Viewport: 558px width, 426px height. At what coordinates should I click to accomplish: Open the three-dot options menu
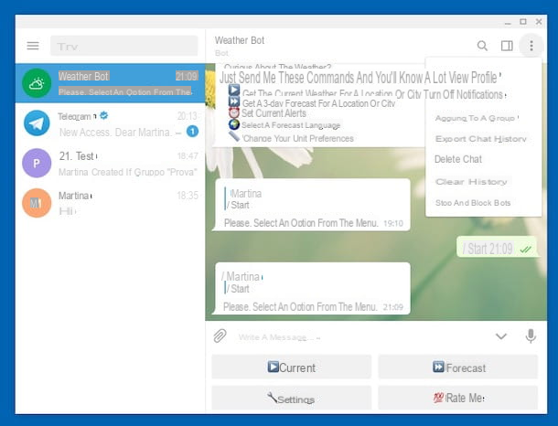coord(531,46)
